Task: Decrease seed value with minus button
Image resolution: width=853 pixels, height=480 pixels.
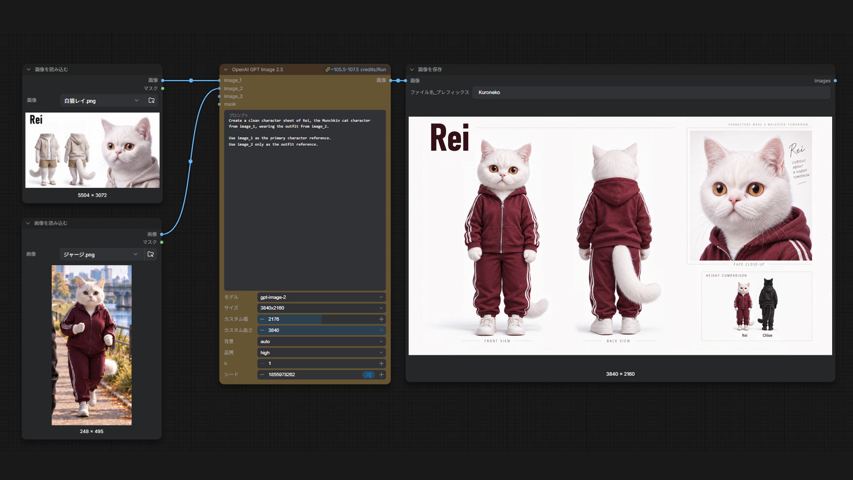Action: coord(262,375)
